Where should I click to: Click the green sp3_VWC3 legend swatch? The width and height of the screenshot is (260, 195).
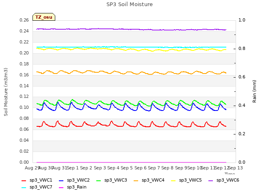98,180
